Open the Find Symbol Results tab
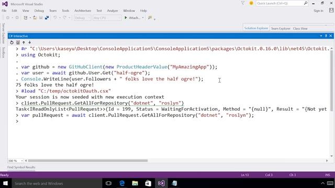 coord(21,167)
